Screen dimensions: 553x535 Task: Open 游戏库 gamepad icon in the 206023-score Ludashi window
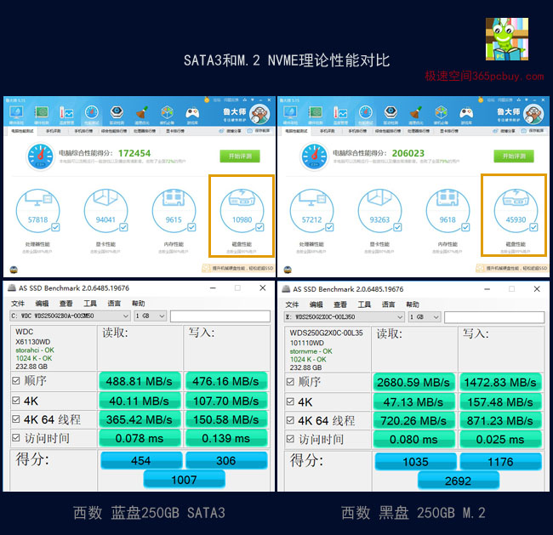coord(466,114)
